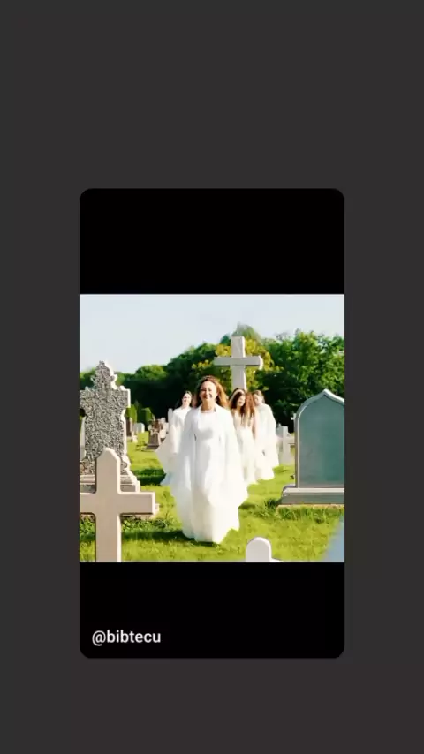Tap the dark gray area below the card

212,706
